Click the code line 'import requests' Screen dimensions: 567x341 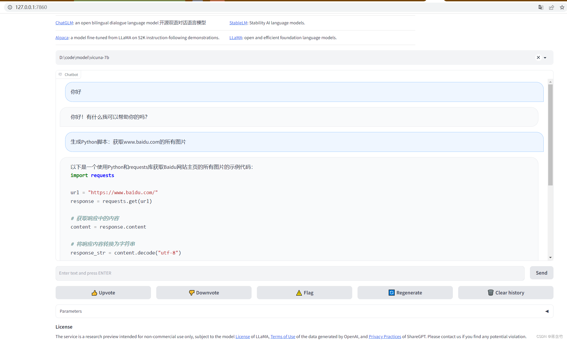coord(92,175)
